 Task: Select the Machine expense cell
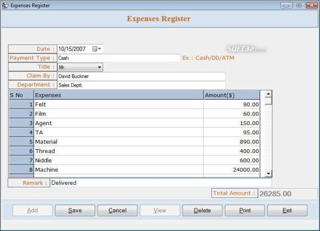[119, 169]
